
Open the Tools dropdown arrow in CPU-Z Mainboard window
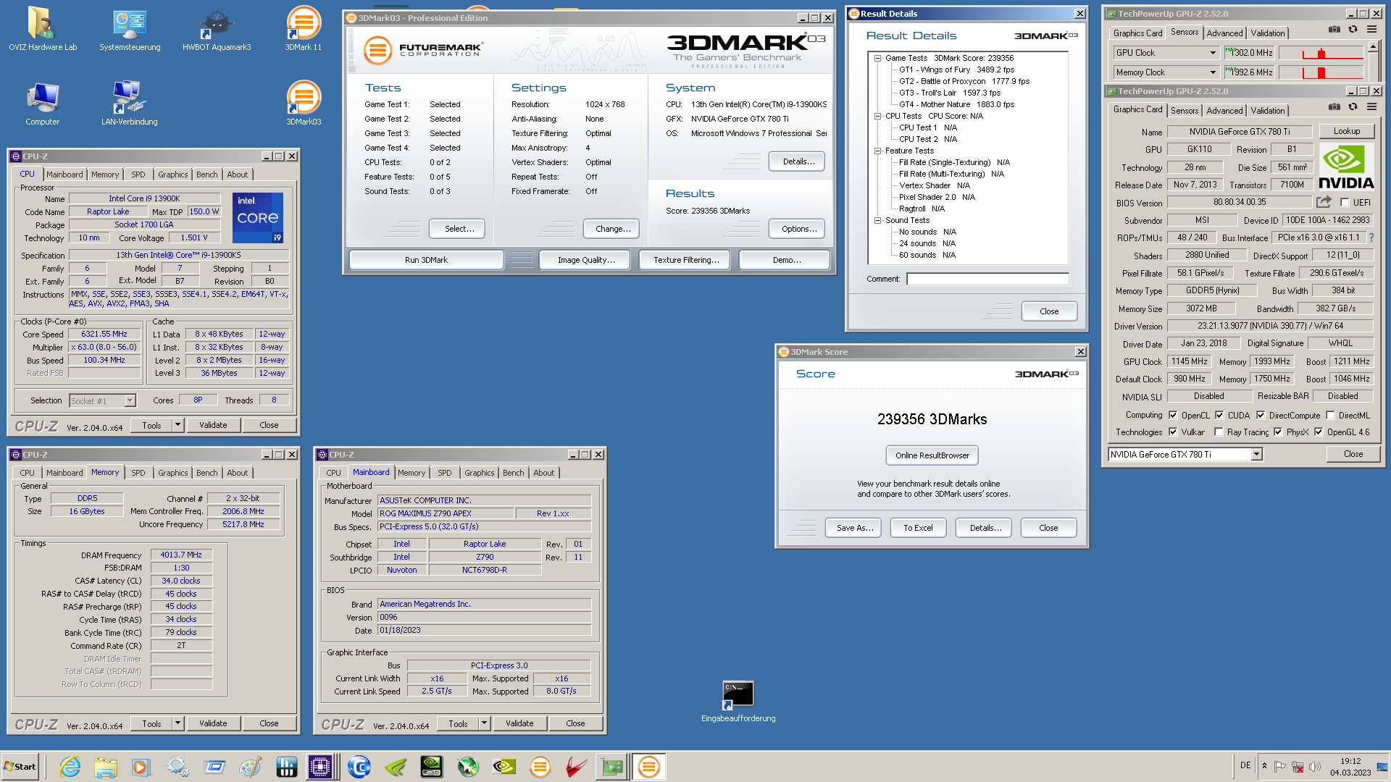click(484, 723)
